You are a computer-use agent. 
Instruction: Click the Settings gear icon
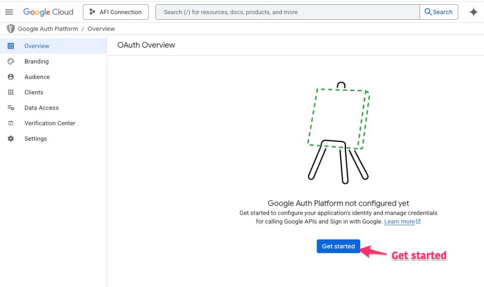click(x=11, y=139)
